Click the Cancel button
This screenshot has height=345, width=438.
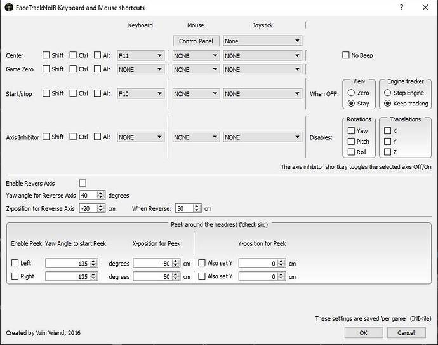click(x=406, y=333)
